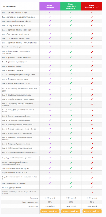Viewport: 106px width, 217px height.
Task: Click green checkmark for Блок 23 Основы продающих вебинаров
Action: coord(71,116)
